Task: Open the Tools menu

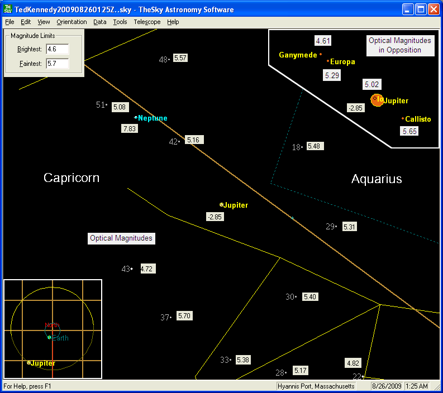Action: (x=120, y=22)
